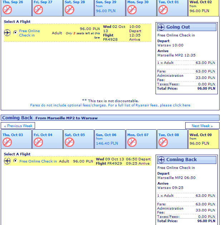Click no-flight icon under Sat, Sep 28
This screenshot has height=225, width=221.
[x=69, y=10]
